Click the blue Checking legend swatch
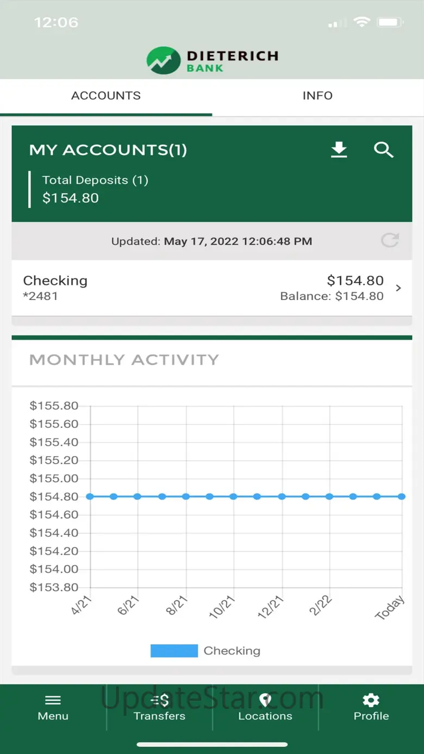The image size is (424, 754). tap(174, 651)
